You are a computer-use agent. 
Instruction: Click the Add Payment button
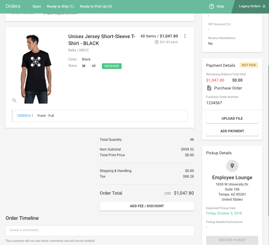(x=232, y=131)
